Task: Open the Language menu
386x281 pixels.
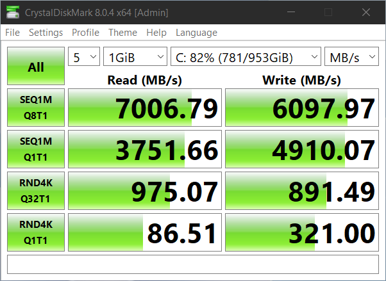Action: 196,33
